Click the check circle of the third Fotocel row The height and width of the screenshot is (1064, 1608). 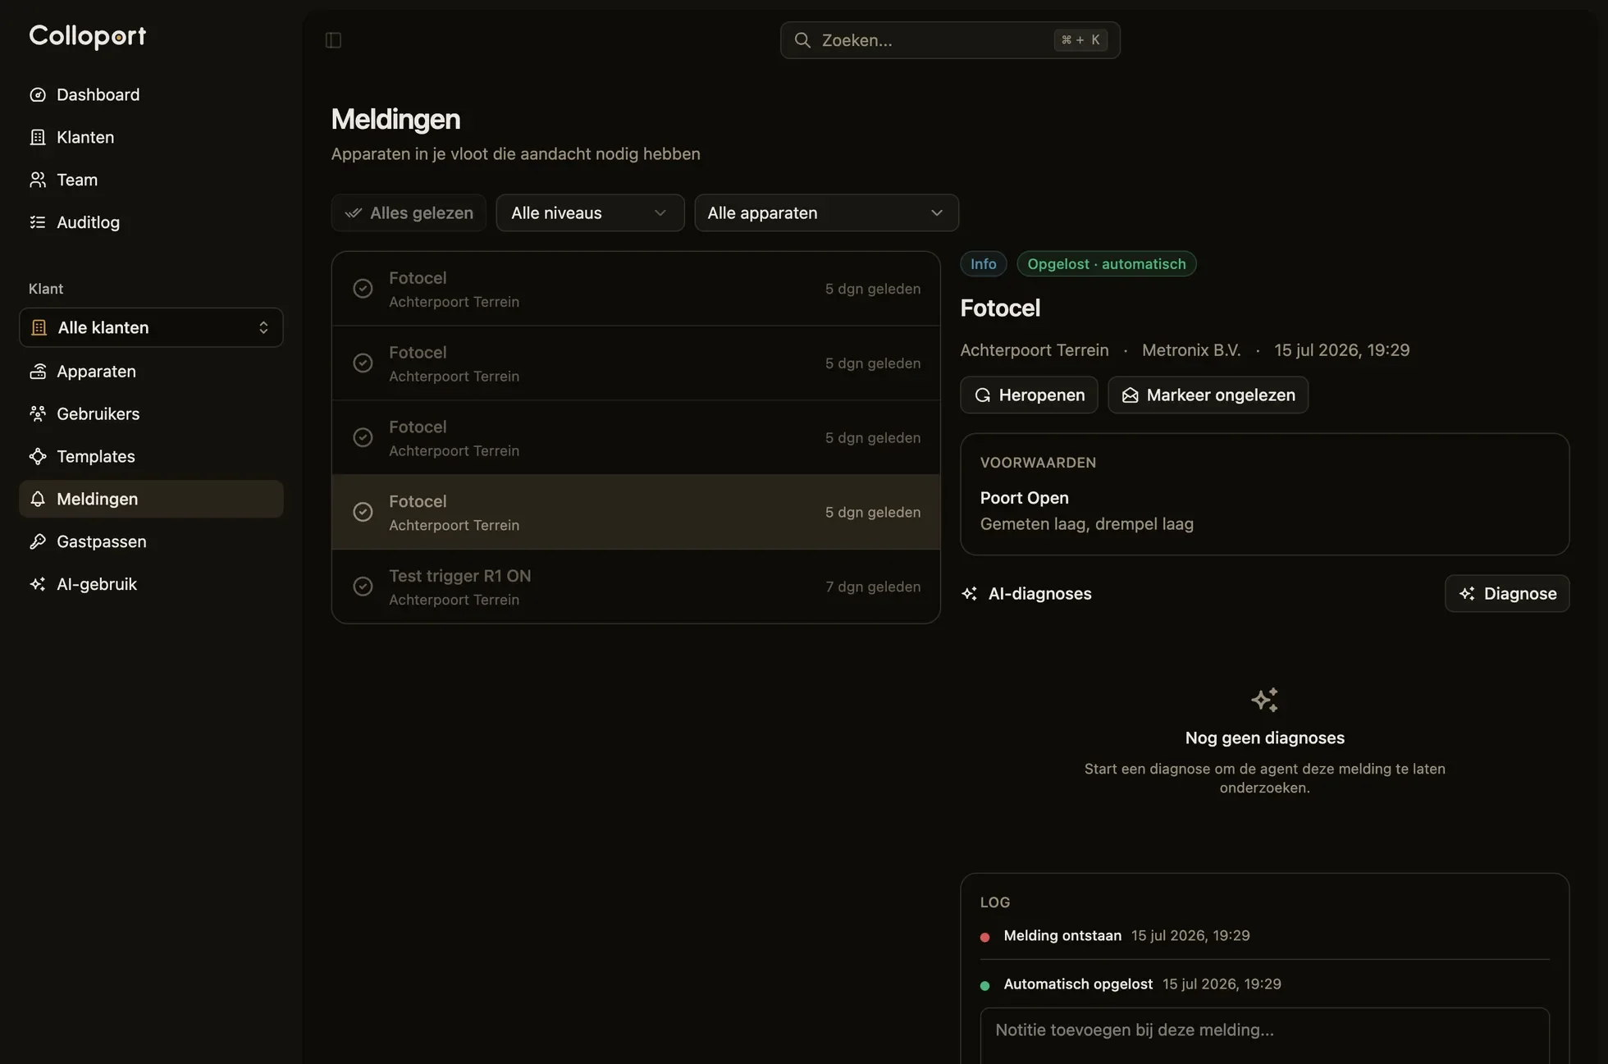363,438
